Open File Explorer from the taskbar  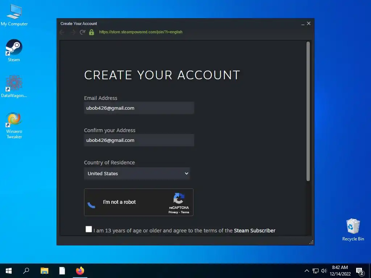click(x=44, y=271)
